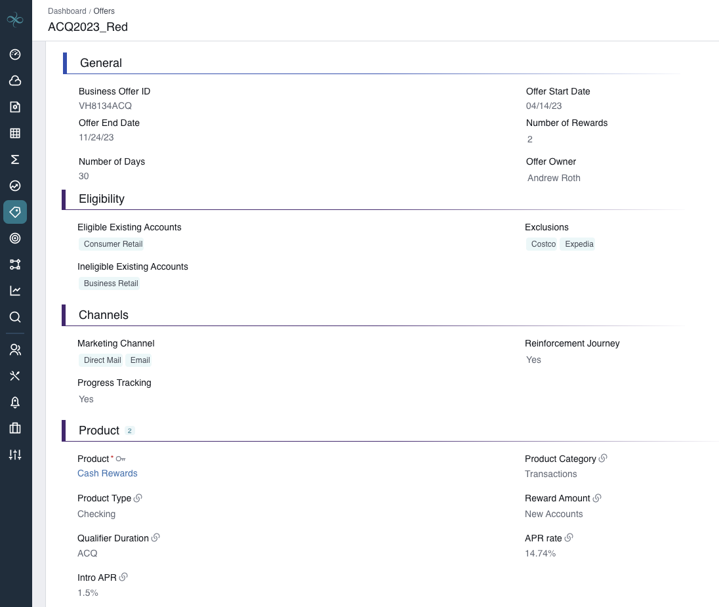This screenshot has width=719, height=607.
Task: Click the highlighted offers tag icon
Action: pyautogui.click(x=15, y=212)
